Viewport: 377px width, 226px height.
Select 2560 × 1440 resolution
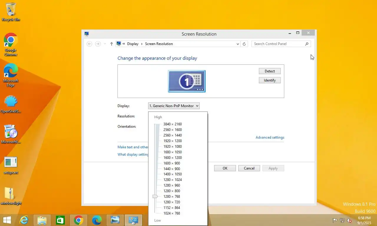(173, 135)
